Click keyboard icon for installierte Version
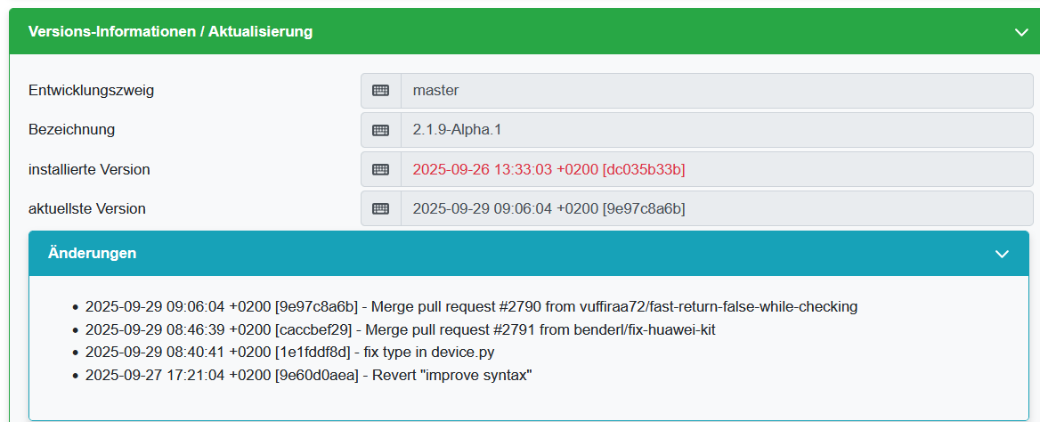Screen dimensions: 1040x422 click(x=381, y=169)
